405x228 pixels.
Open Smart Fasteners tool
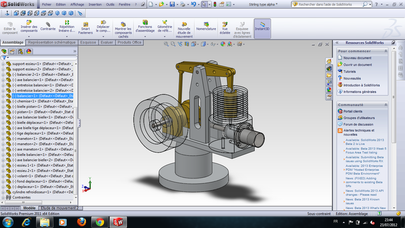click(x=85, y=28)
